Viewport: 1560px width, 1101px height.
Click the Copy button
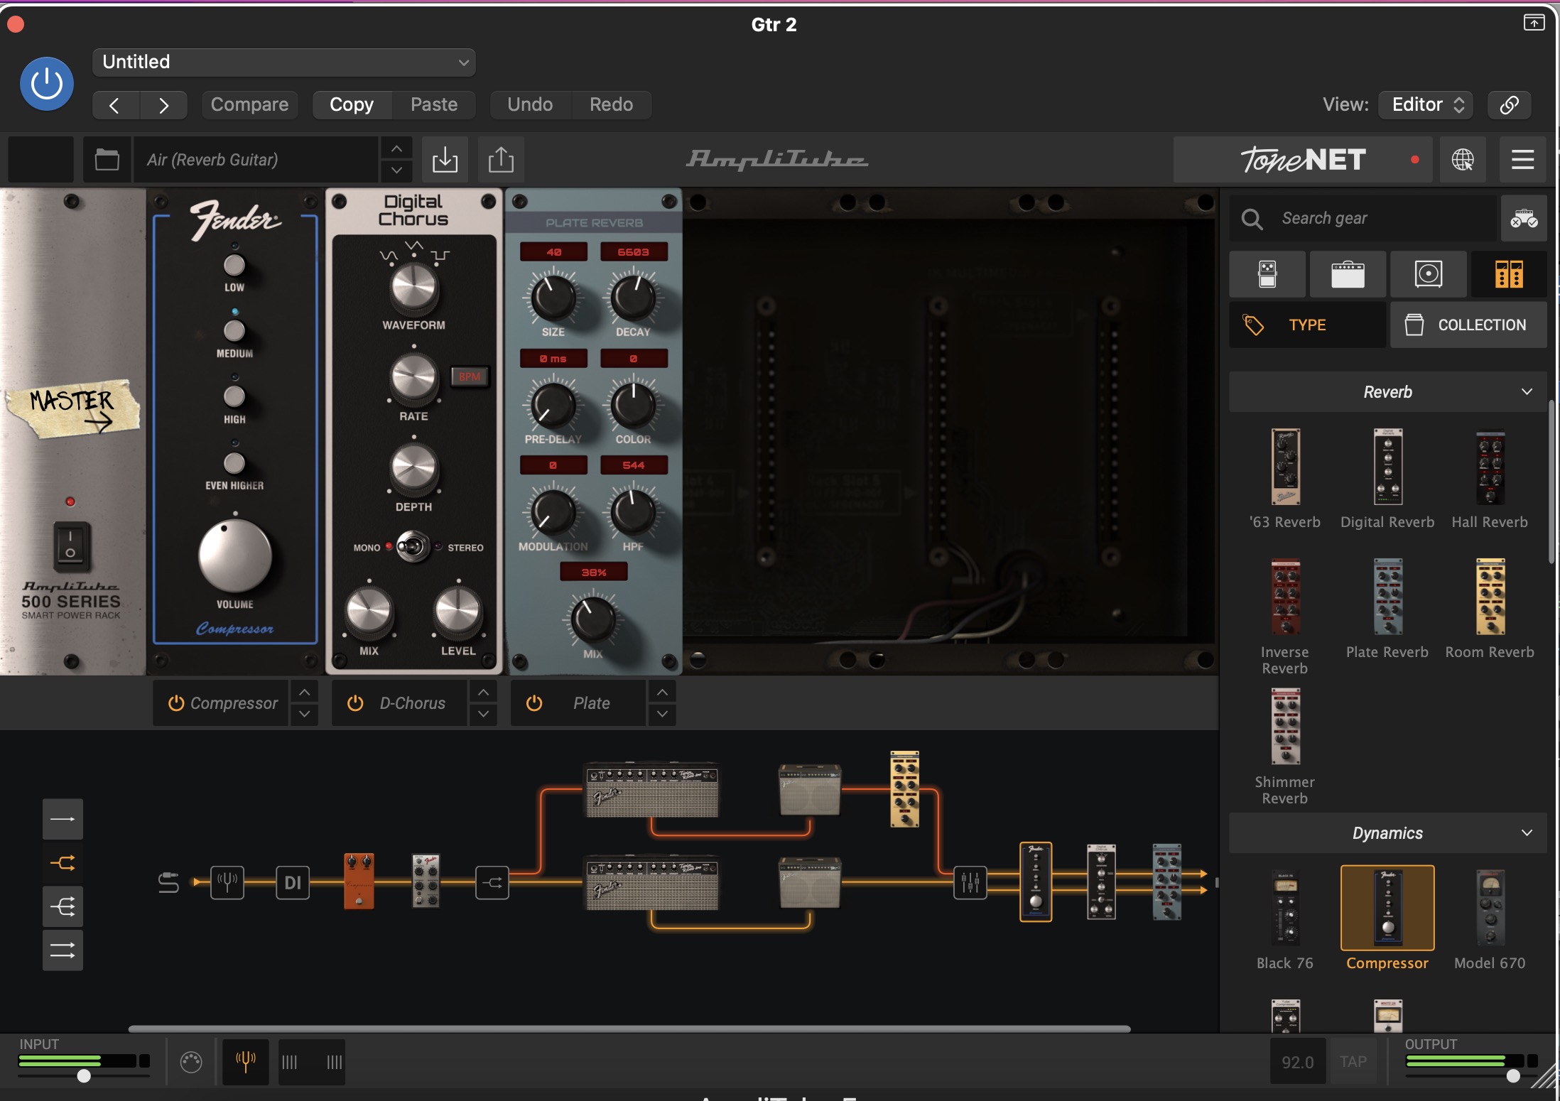click(x=352, y=104)
